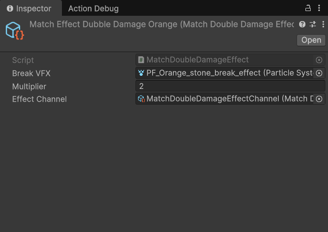Open the Inspector tab's three-dot menu
The image size is (328, 232).
pos(319,8)
